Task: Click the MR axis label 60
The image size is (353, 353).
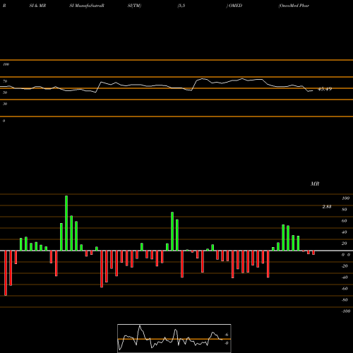Action: coord(345,221)
